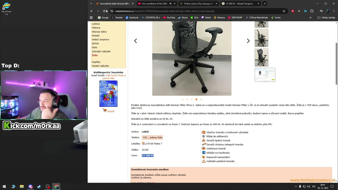Open the My Winter Car desktop shortcut

click(6, 9)
